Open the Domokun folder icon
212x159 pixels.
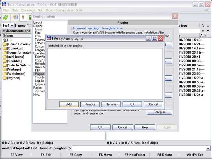[x=5, y=48]
